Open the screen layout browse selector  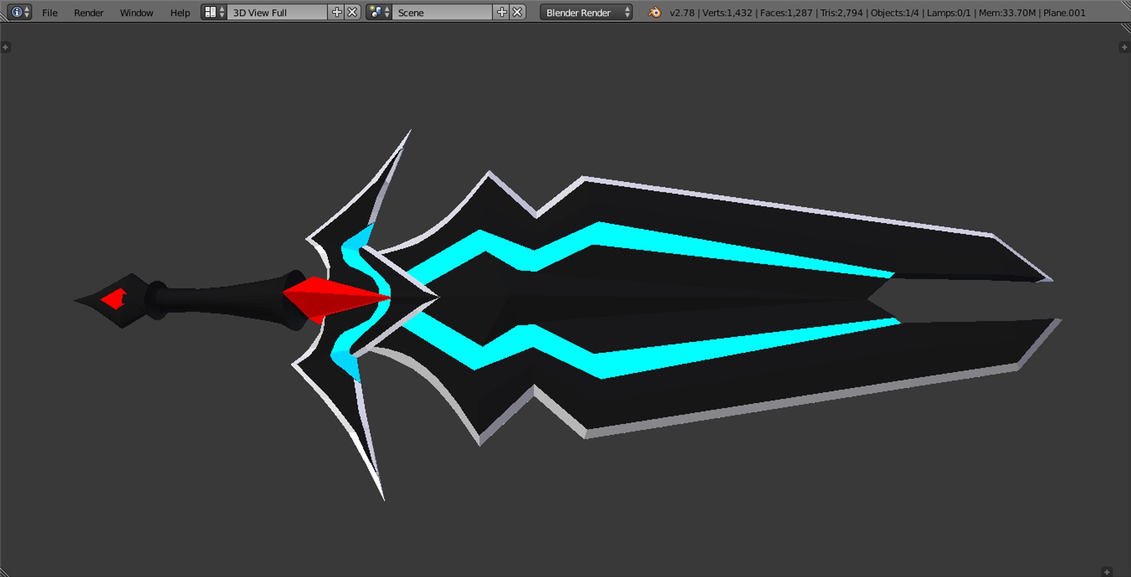(214, 12)
